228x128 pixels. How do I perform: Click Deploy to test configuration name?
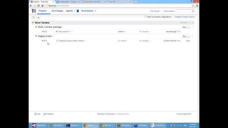[x=45, y=36]
